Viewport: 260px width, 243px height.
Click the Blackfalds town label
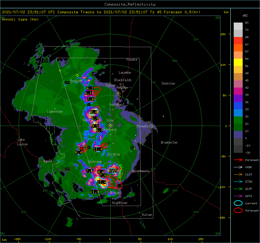123,80
